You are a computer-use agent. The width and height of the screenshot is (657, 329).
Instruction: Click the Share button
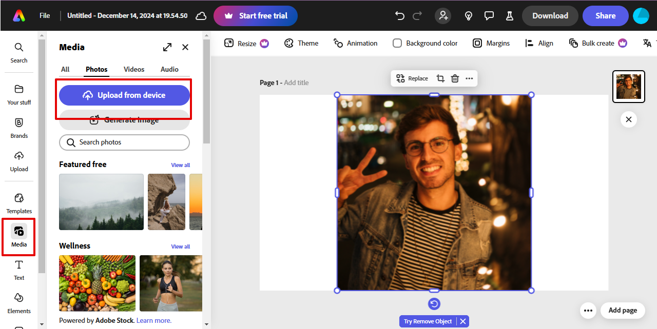(606, 16)
